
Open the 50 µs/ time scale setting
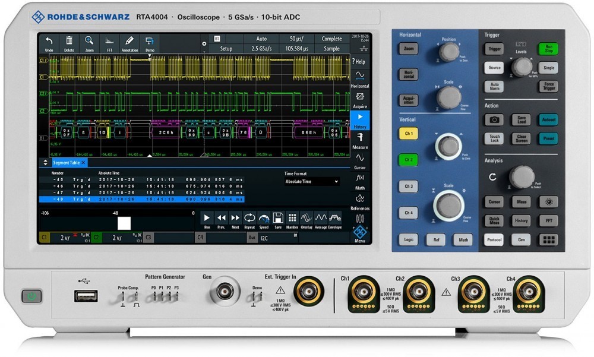pyautogui.click(x=297, y=39)
